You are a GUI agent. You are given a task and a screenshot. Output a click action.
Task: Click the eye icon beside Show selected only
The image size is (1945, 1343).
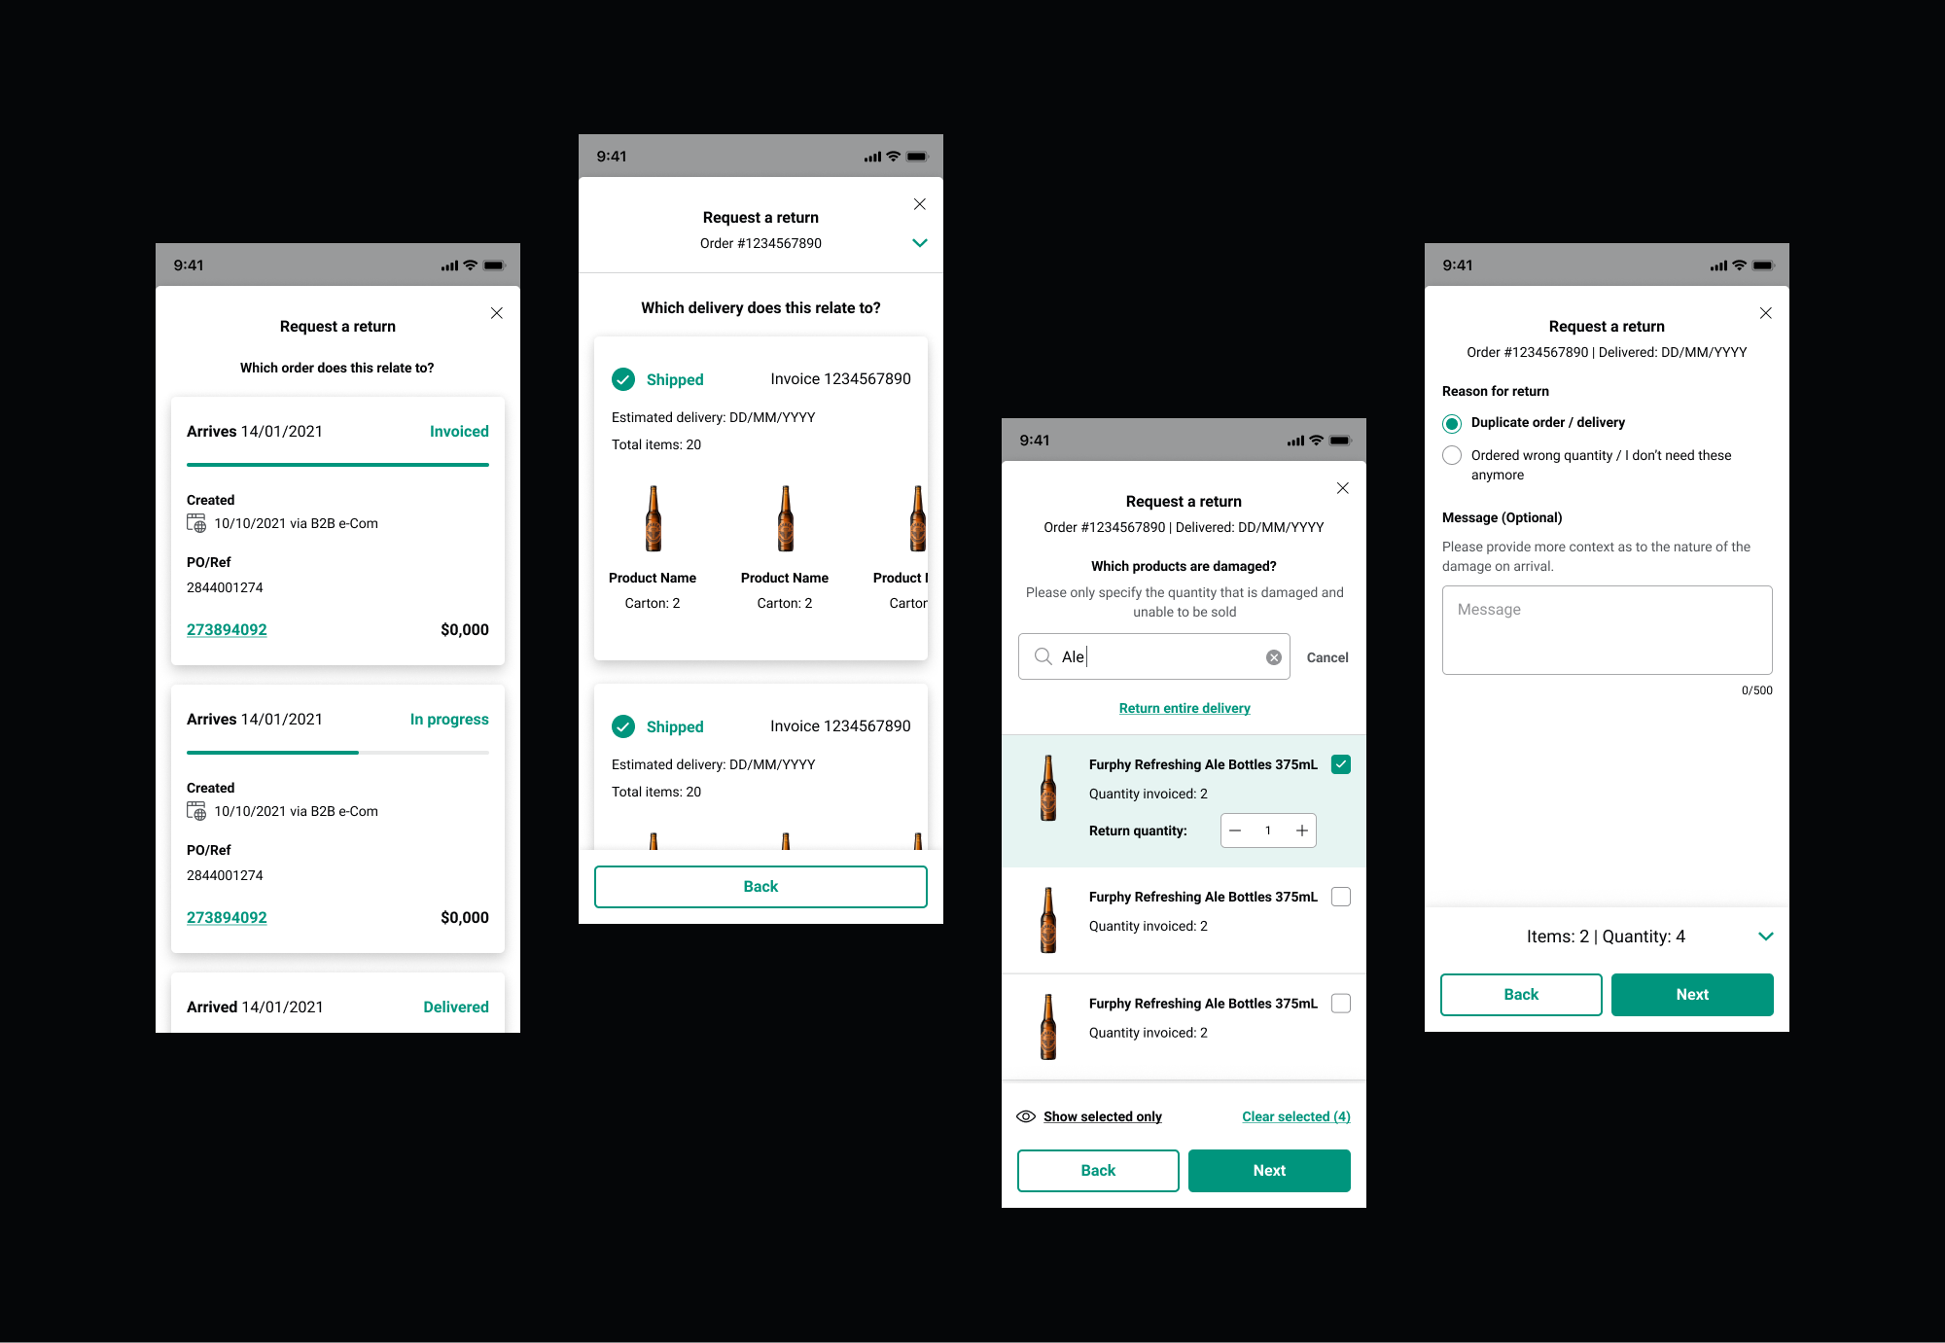click(1025, 1116)
